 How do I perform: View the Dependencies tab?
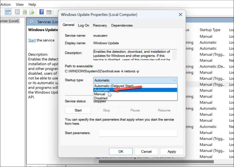pos(122,25)
